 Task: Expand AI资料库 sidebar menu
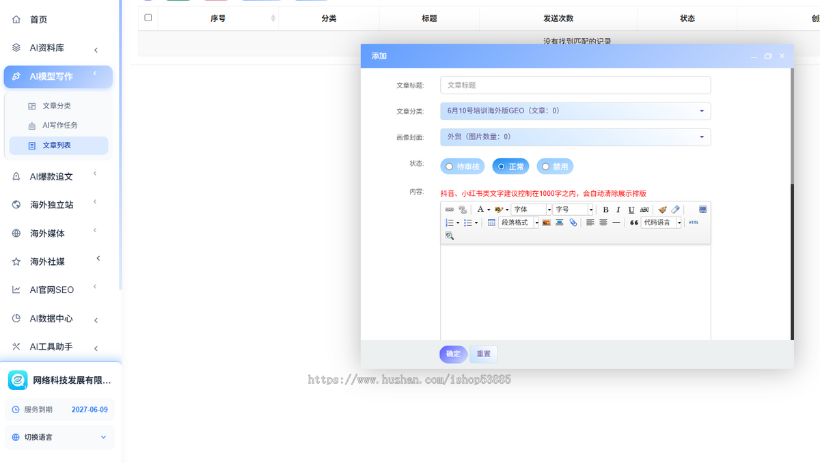(x=58, y=48)
